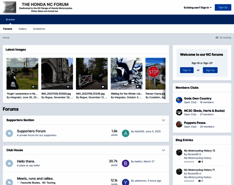Click the Hello there forum bubble icon
Viewport: 234px width, 185px height.
(x=9, y=163)
